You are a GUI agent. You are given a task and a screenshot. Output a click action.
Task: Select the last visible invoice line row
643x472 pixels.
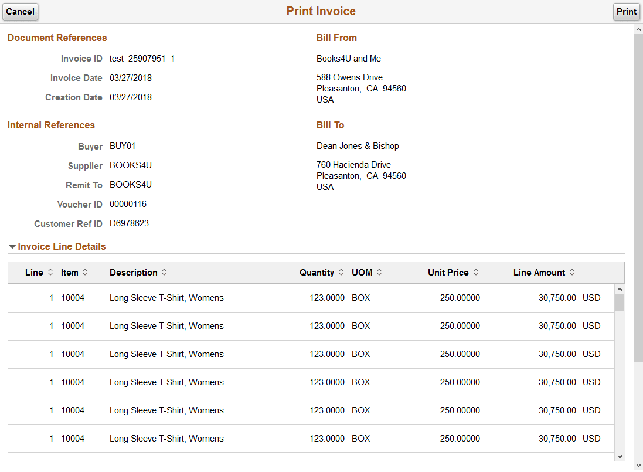pos(293,438)
